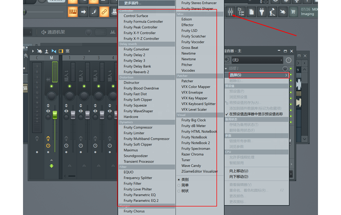Adjust the insert 2 volume fader
This screenshot has width=341, height=215.
[87, 115]
